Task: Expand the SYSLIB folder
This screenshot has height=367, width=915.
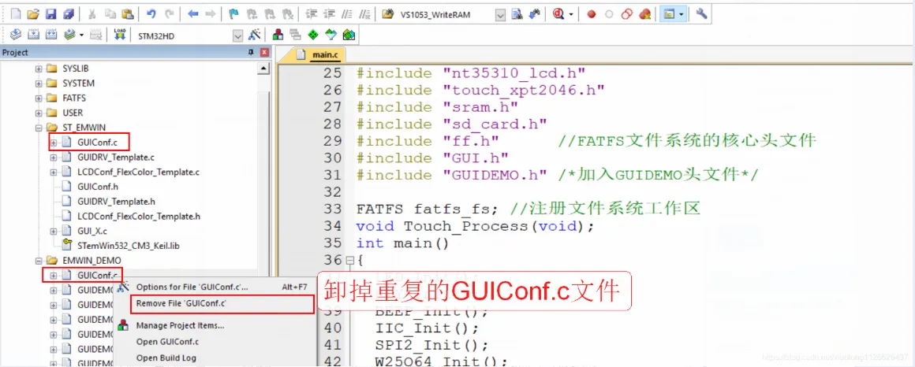Action: (39, 69)
